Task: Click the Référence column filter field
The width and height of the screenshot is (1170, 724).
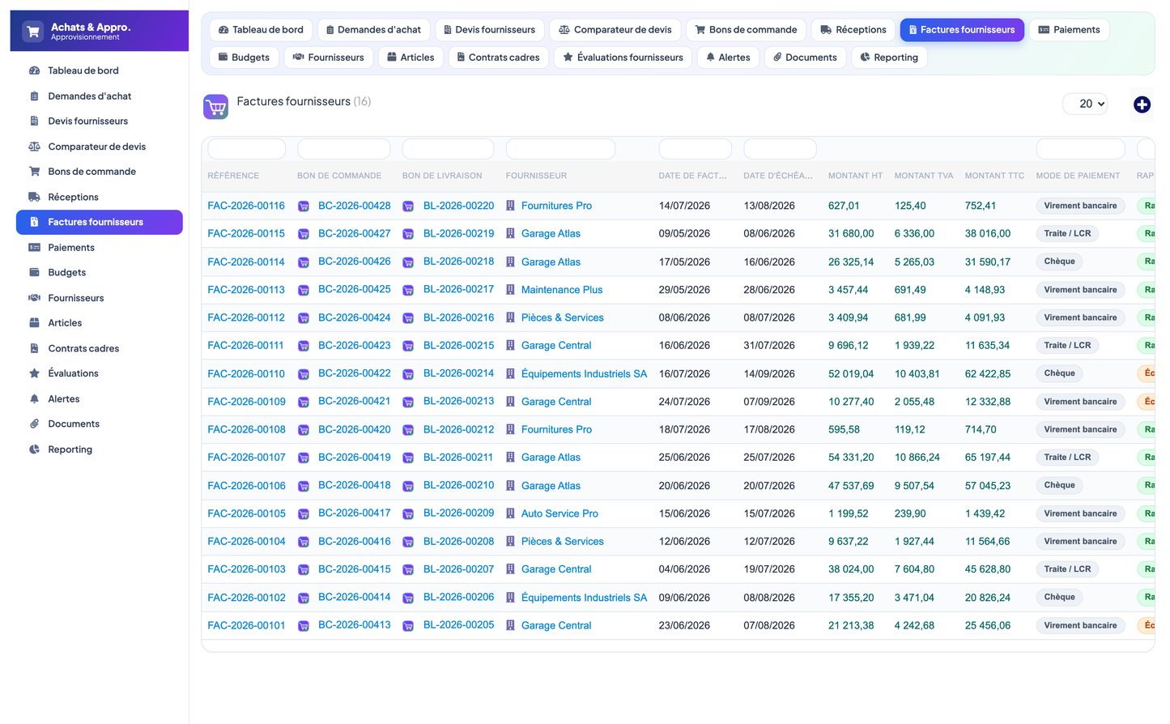Action: tap(246, 149)
